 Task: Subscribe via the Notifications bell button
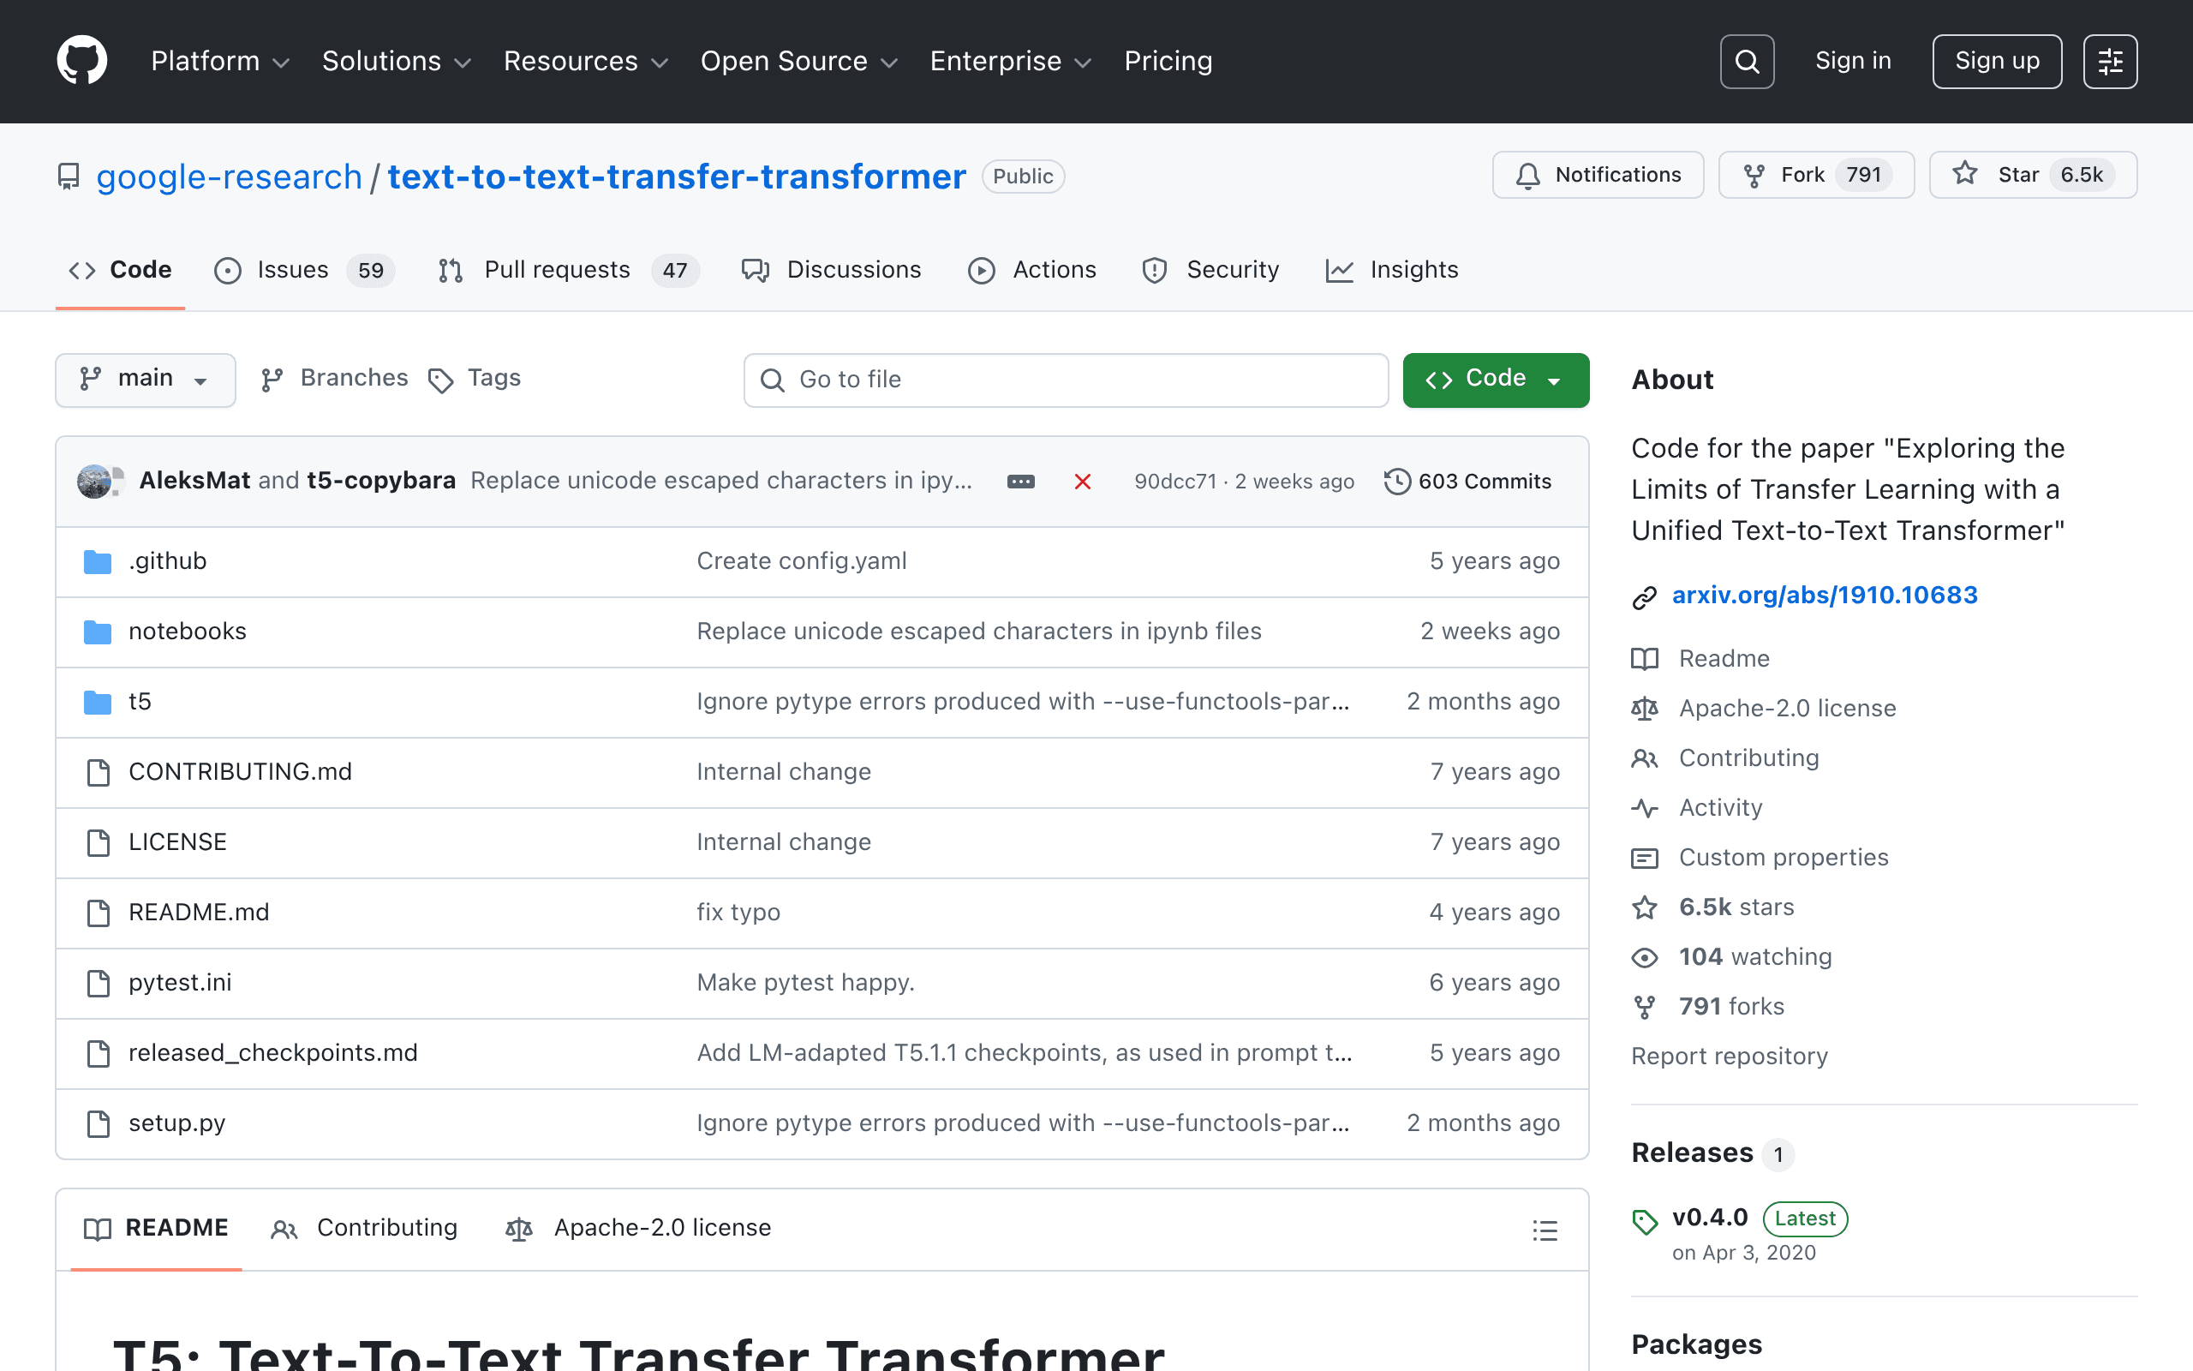(x=1598, y=175)
